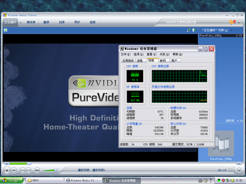Click the CPU 使用 54% gauge
Viewport: 246px width, 184px height.
click(x=135, y=76)
